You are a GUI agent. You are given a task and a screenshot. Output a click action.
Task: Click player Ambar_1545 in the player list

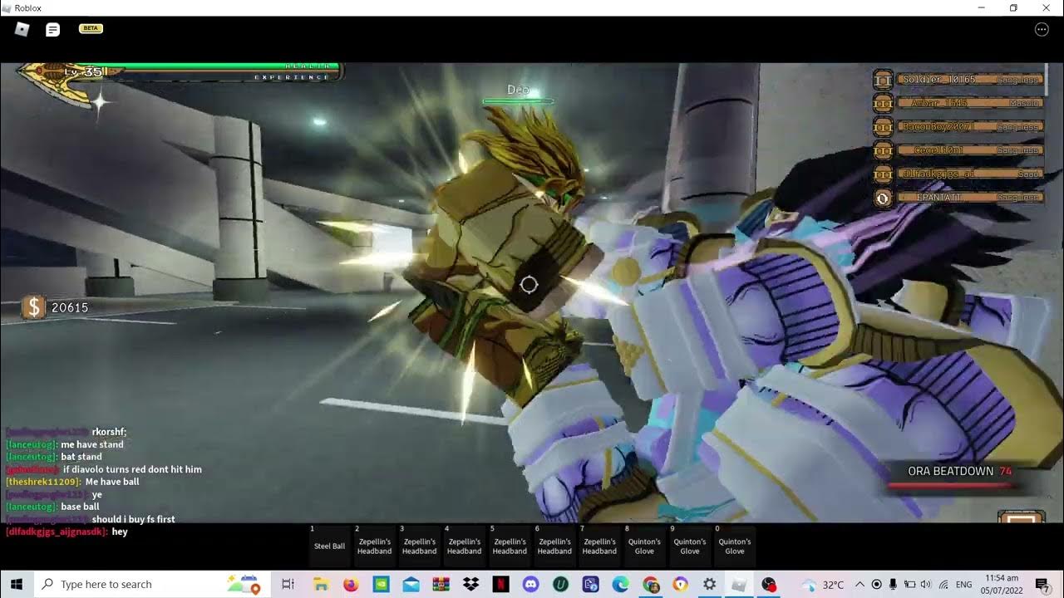click(969, 103)
